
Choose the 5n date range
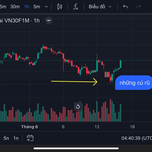6,138
